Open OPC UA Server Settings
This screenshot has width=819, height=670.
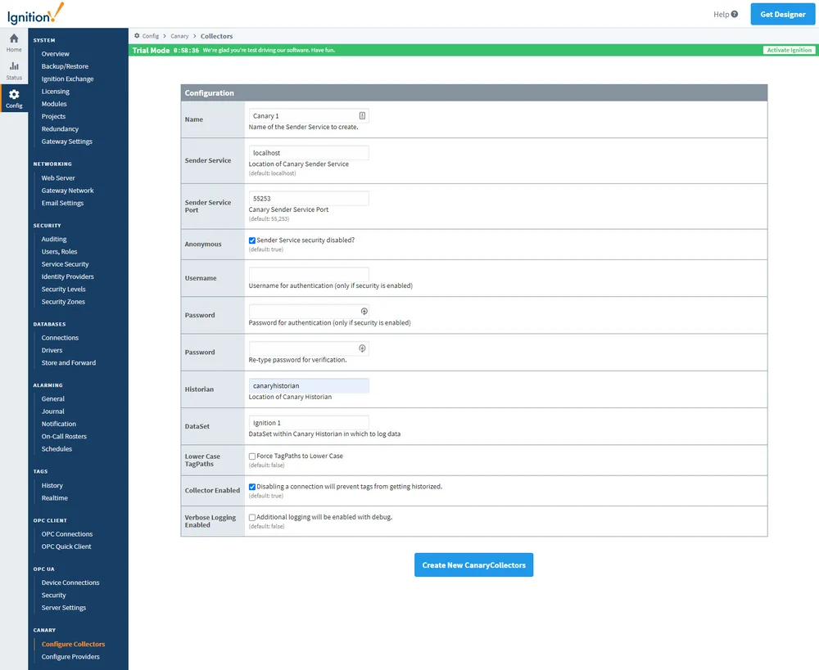tap(64, 607)
